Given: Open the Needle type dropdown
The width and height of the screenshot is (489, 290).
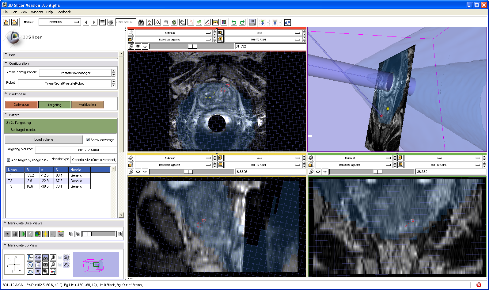Looking at the screenshot, I should tap(93, 160).
